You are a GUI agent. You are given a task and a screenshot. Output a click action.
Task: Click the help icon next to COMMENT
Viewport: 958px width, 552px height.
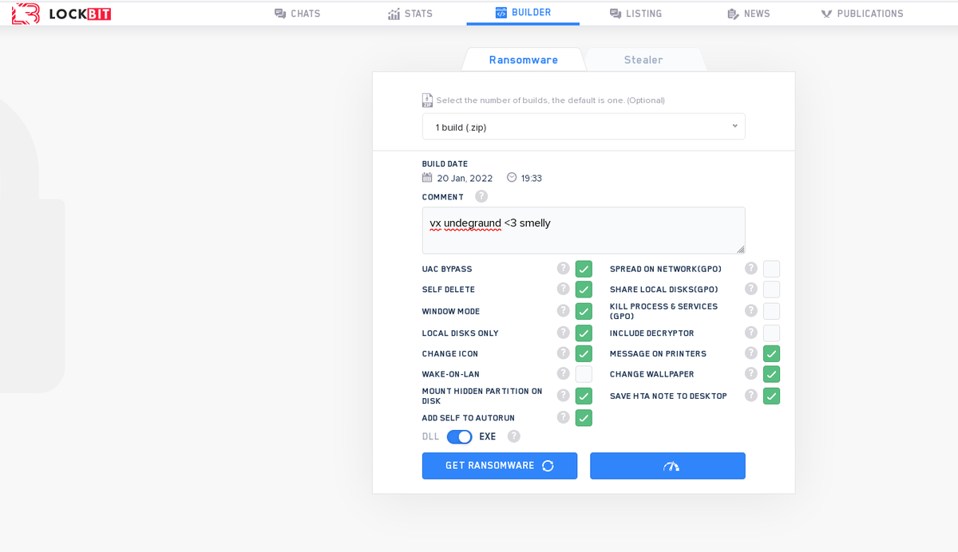(481, 196)
